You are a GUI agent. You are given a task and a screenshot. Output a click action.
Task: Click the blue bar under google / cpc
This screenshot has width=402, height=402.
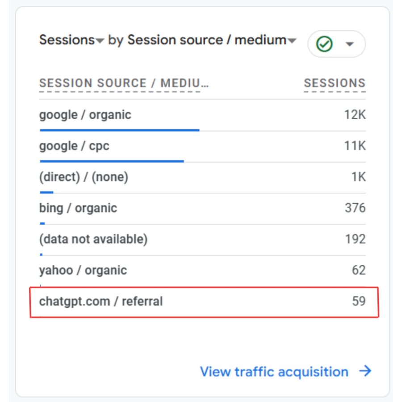pyautogui.click(x=112, y=161)
